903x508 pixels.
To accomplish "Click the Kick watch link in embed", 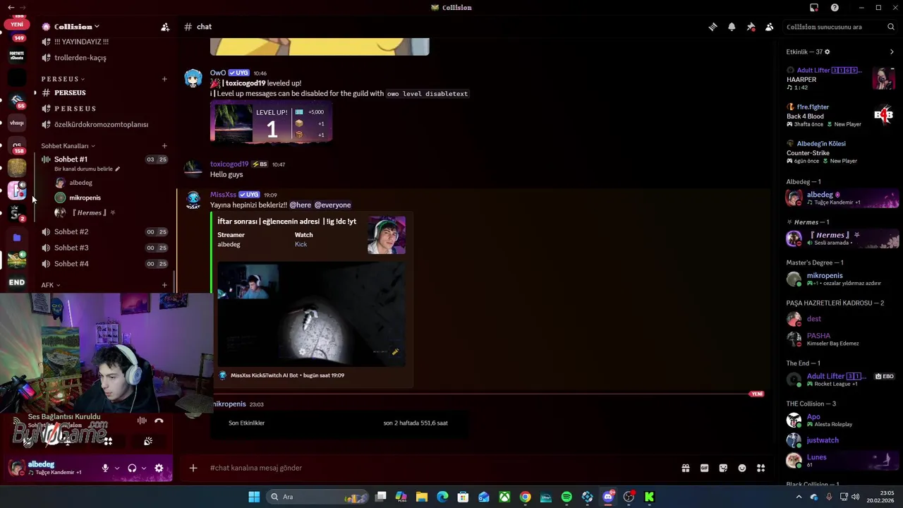I will click(301, 244).
